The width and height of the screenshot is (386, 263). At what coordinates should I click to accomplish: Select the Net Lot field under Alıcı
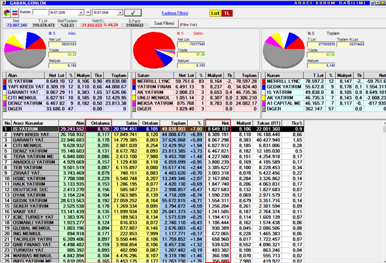(x=63, y=44)
